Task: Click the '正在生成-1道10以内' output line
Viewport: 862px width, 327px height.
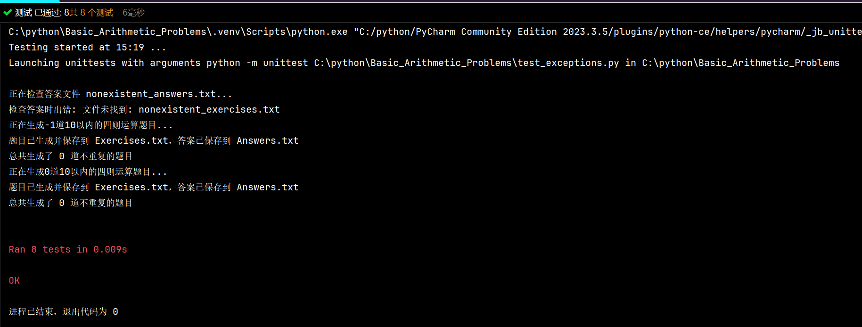Action: tap(90, 125)
